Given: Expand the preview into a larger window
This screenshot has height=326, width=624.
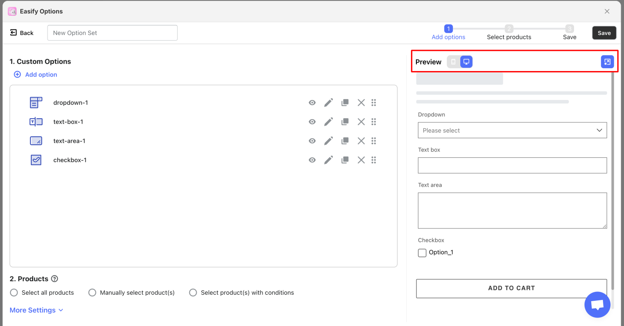Looking at the screenshot, I should [x=607, y=61].
